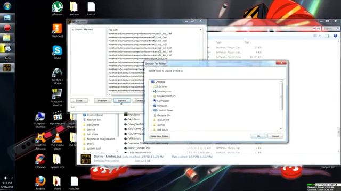The image size is (341, 191).
Task: Select proxy folder in Explorer sidebar
Action: click(x=91, y=144)
